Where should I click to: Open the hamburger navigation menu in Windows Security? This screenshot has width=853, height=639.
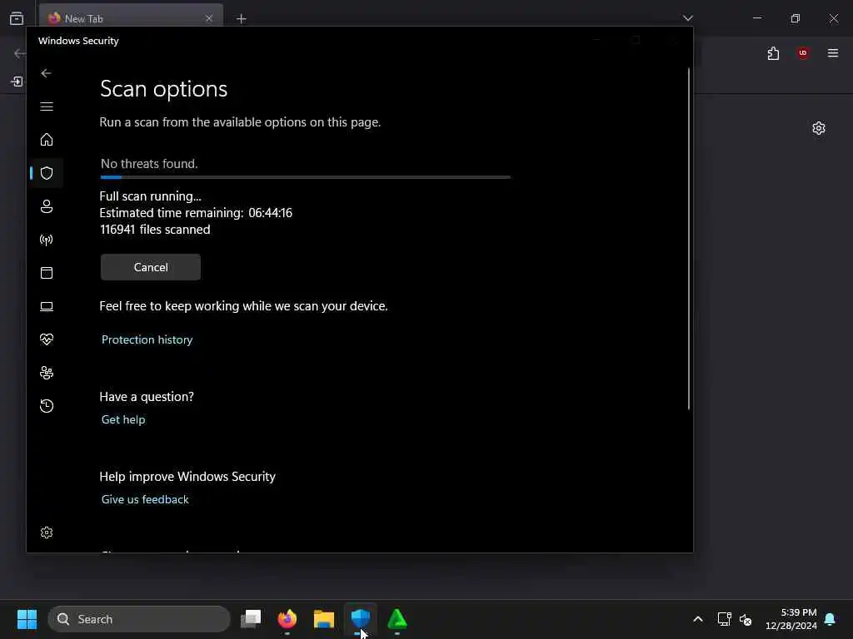point(47,106)
